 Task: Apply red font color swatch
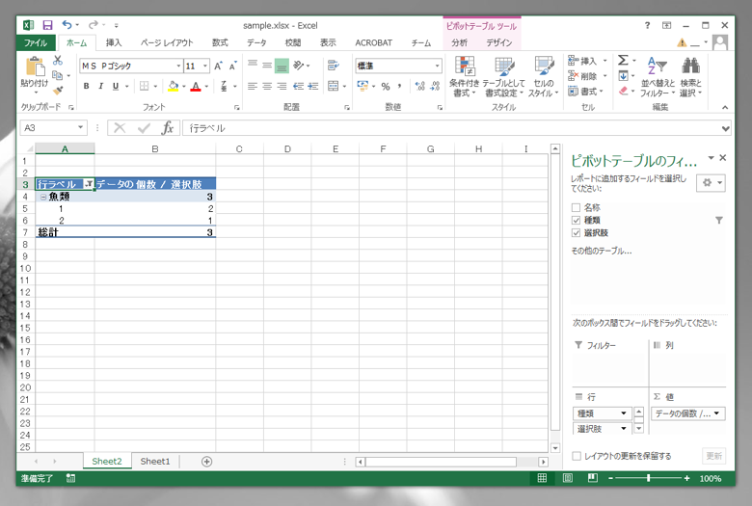[x=196, y=87]
